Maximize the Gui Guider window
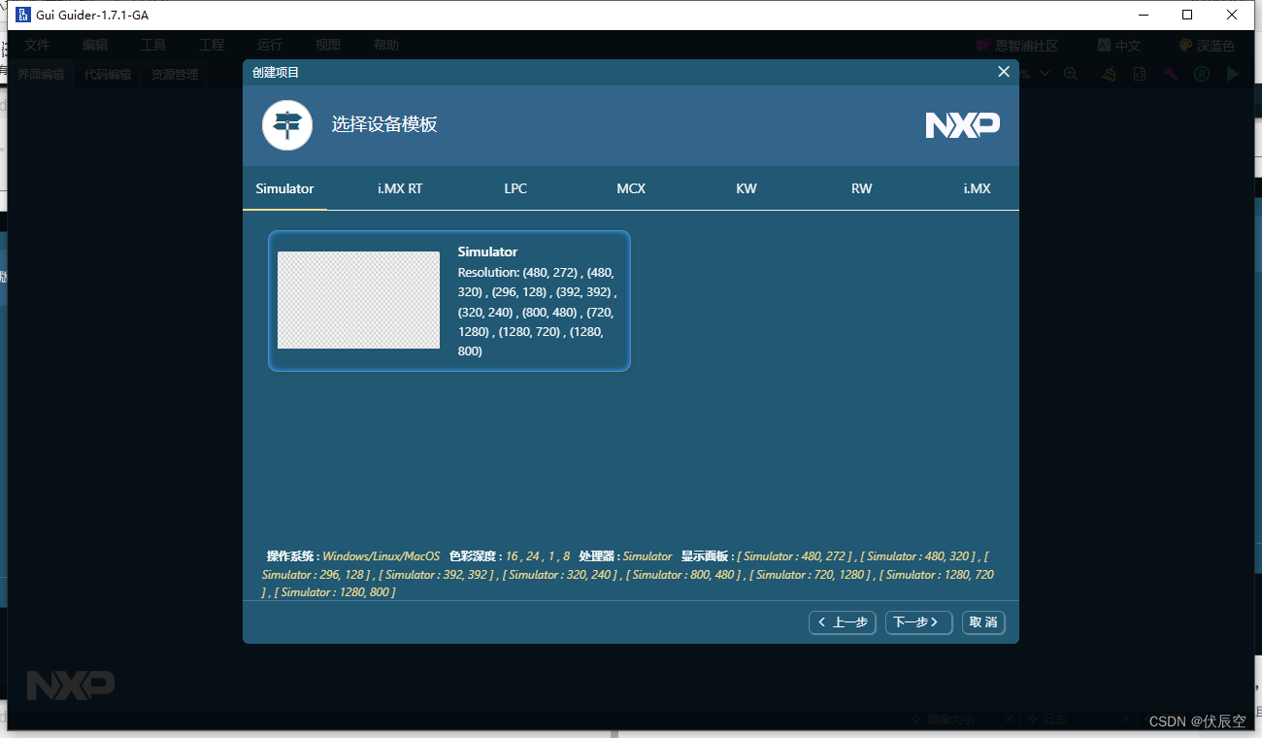 coord(1187,15)
